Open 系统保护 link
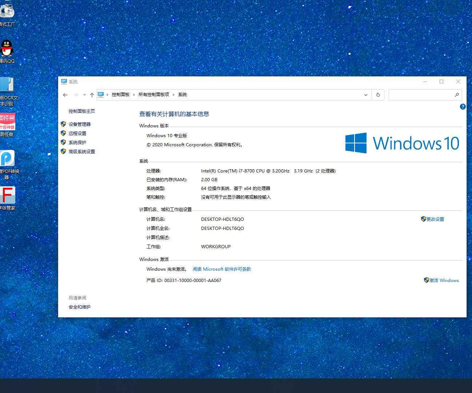Viewport: 472px width, 393px height. click(x=77, y=142)
